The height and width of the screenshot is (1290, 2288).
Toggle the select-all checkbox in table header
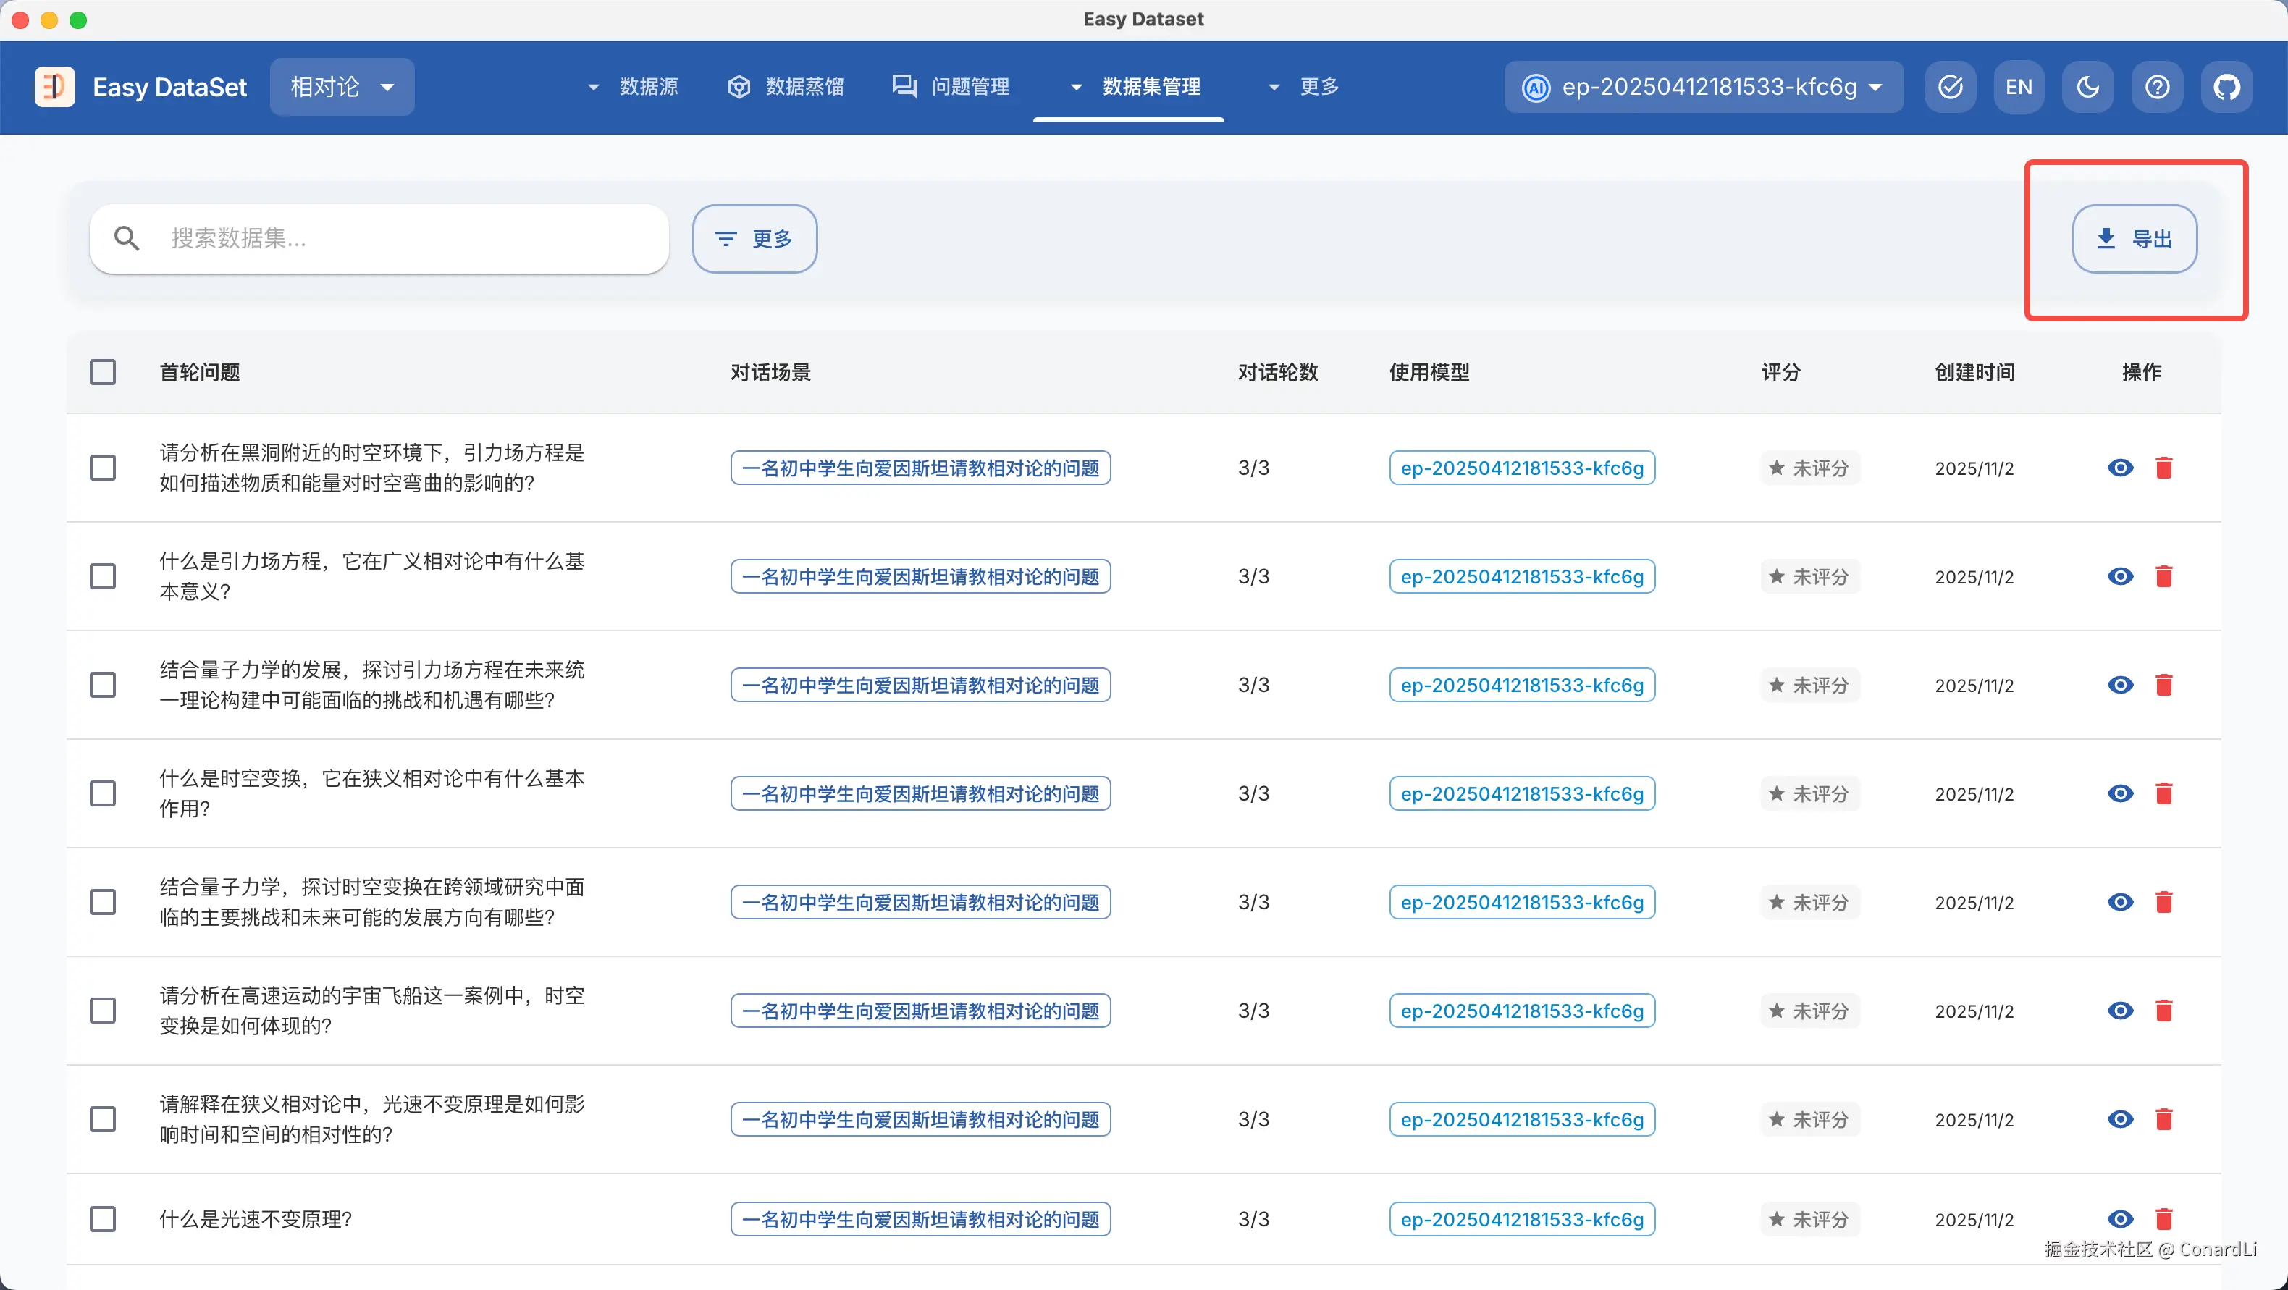[103, 372]
